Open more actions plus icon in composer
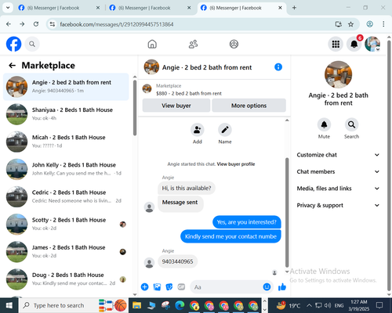392x313 pixels. click(144, 287)
